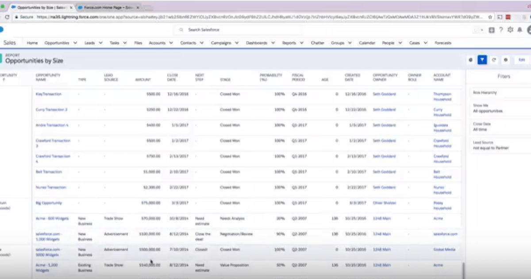Edit the Role Hierarchy filter
531x279 pixels.
pos(500,93)
